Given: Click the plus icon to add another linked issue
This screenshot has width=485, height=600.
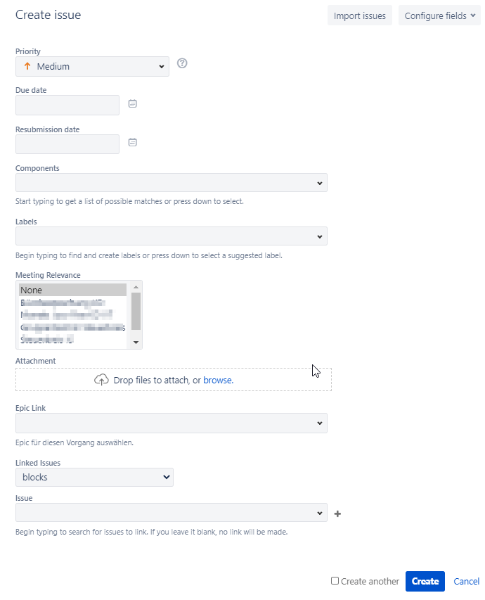Looking at the screenshot, I should (337, 514).
